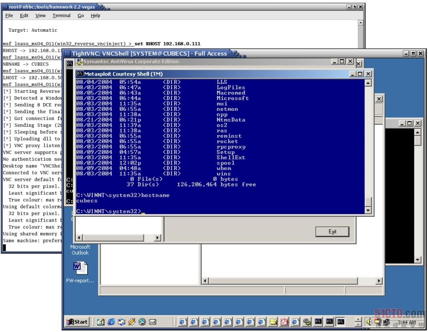Click the yellow pencil quick launch icon
The height and width of the screenshot is (332, 428).
132,322
